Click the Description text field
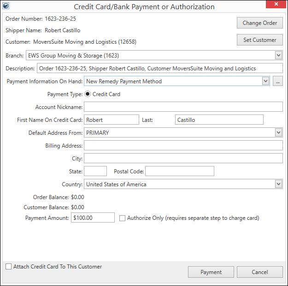Viewport: 288px width, 286px height. (x=159, y=69)
